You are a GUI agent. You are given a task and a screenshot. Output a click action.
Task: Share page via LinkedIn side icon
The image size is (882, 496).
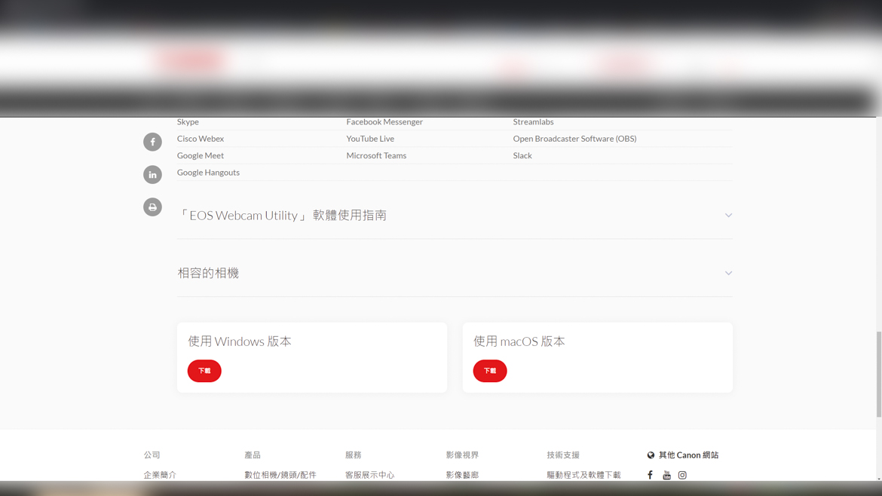point(152,174)
